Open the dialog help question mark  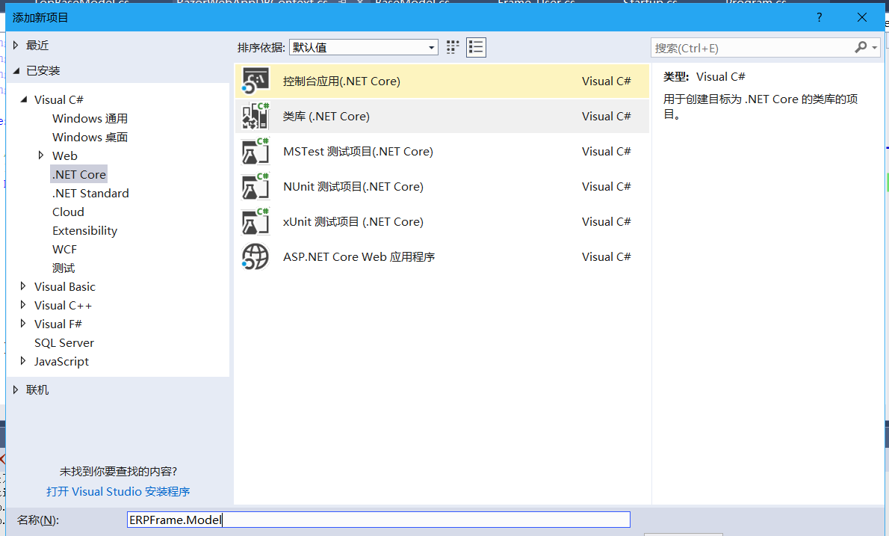pos(820,18)
